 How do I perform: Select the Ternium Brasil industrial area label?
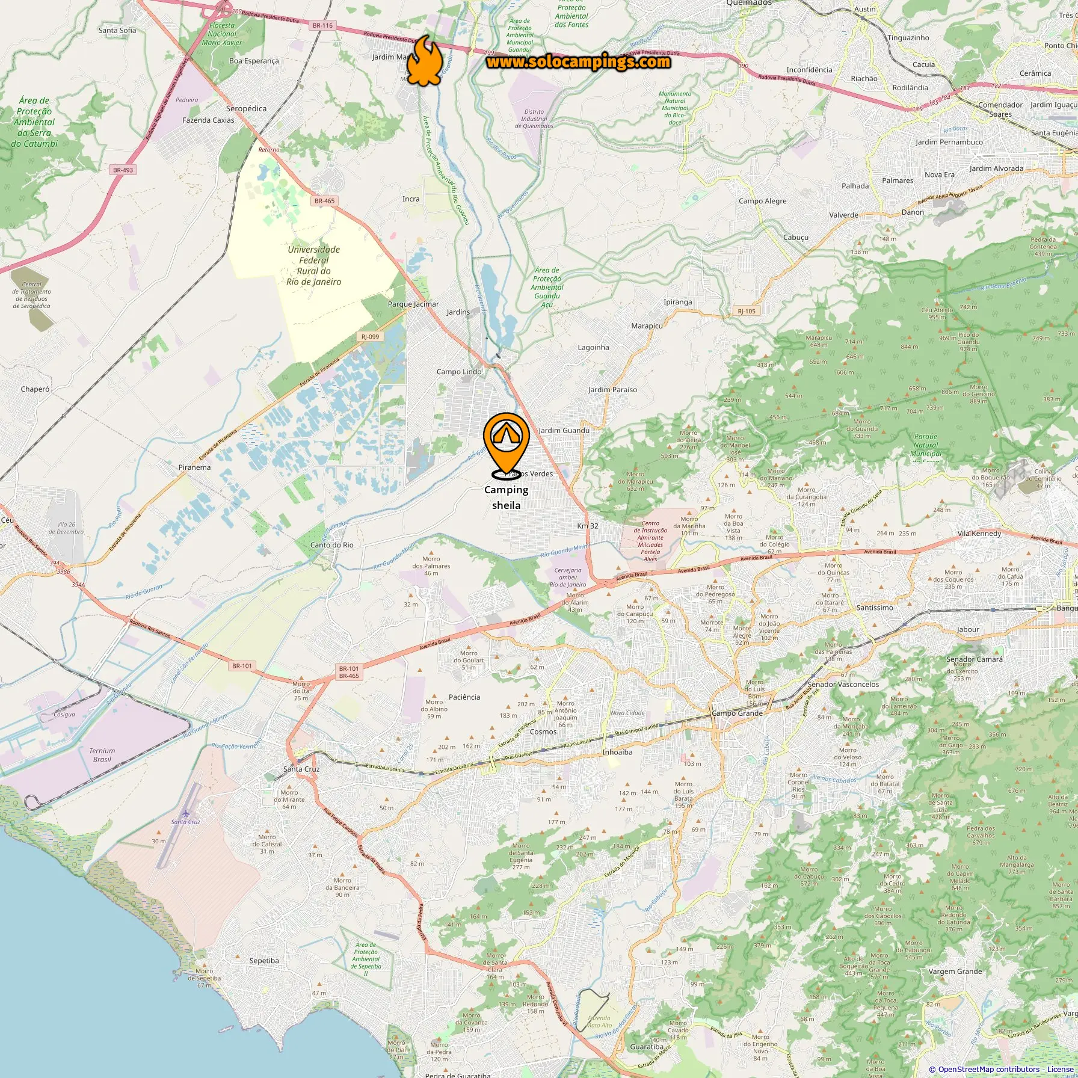click(x=102, y=755)
